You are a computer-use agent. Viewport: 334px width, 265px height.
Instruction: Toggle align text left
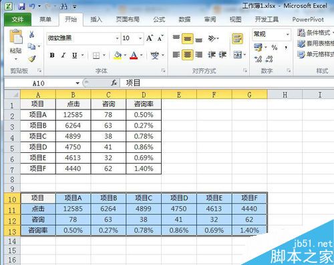(x=176, y=55)
